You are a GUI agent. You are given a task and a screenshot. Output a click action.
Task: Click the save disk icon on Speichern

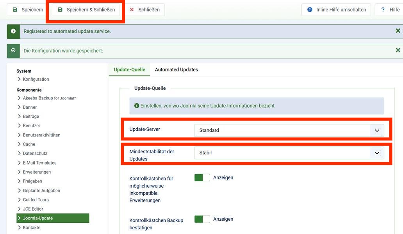point(14,10)
